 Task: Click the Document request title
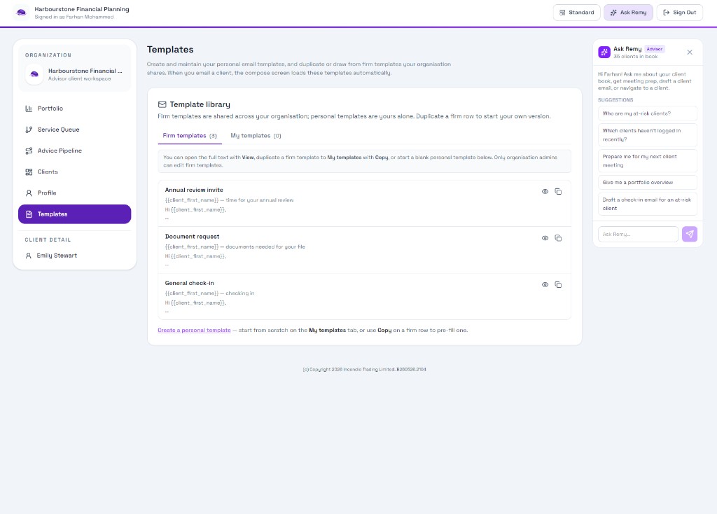pos(192,237)
